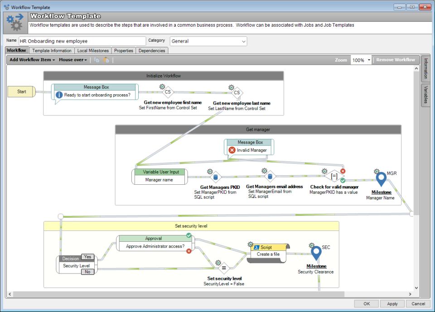
Task: Open the Add Workflow Item dropdown
Action: pyautogui.click(x=30, y=59)
